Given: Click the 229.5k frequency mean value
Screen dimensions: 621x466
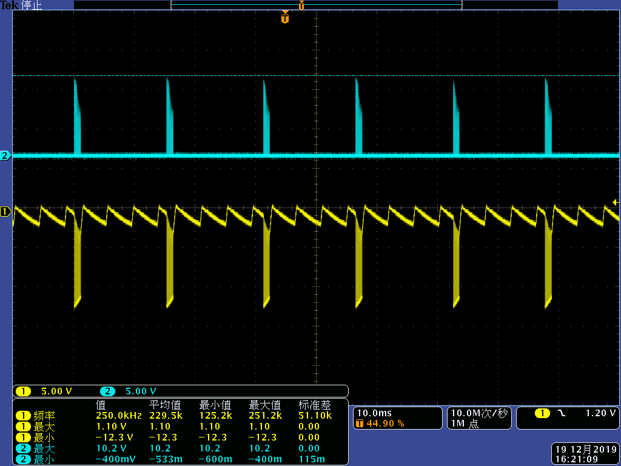Looking at the screenshot, I should 166,416.
